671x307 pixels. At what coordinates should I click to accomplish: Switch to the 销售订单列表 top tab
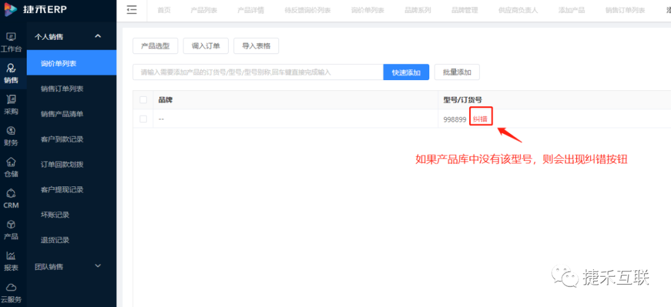click(x=625, y=11)
